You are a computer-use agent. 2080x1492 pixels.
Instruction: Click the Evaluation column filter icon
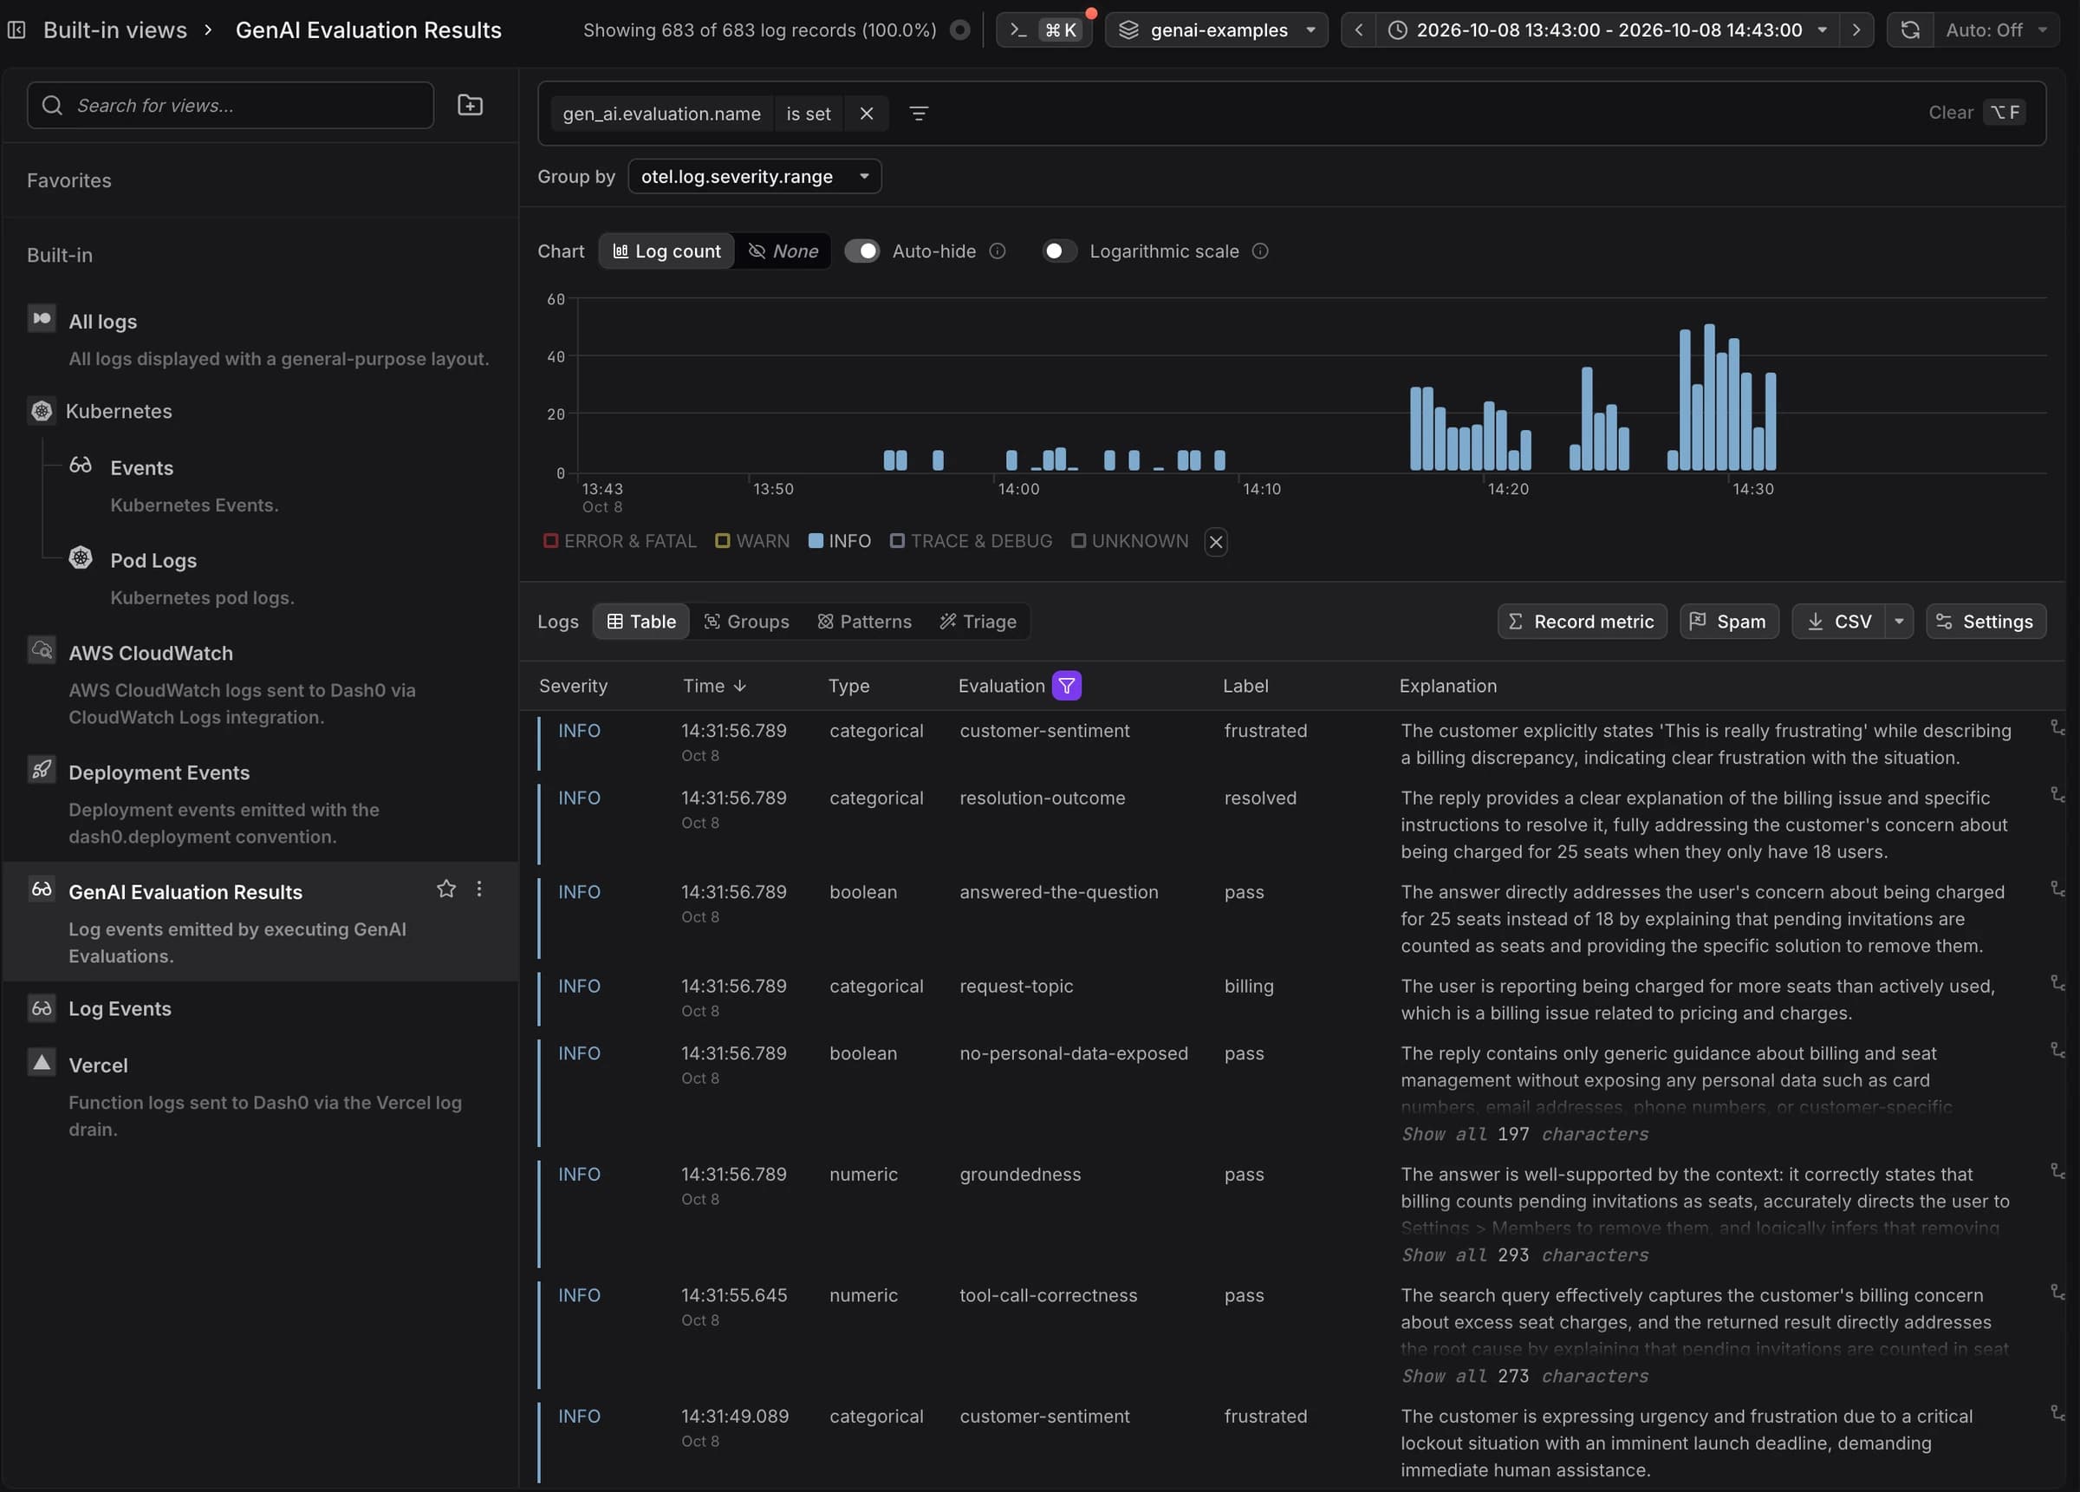pyautogui.click(x=1066, y=686)
